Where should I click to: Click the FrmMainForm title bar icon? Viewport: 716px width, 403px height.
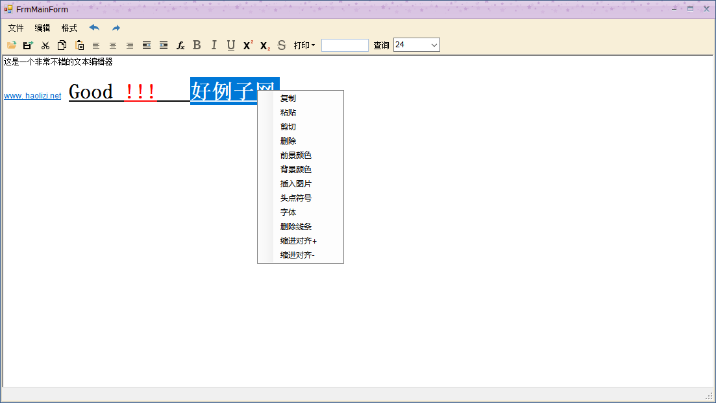coord(8,9)
